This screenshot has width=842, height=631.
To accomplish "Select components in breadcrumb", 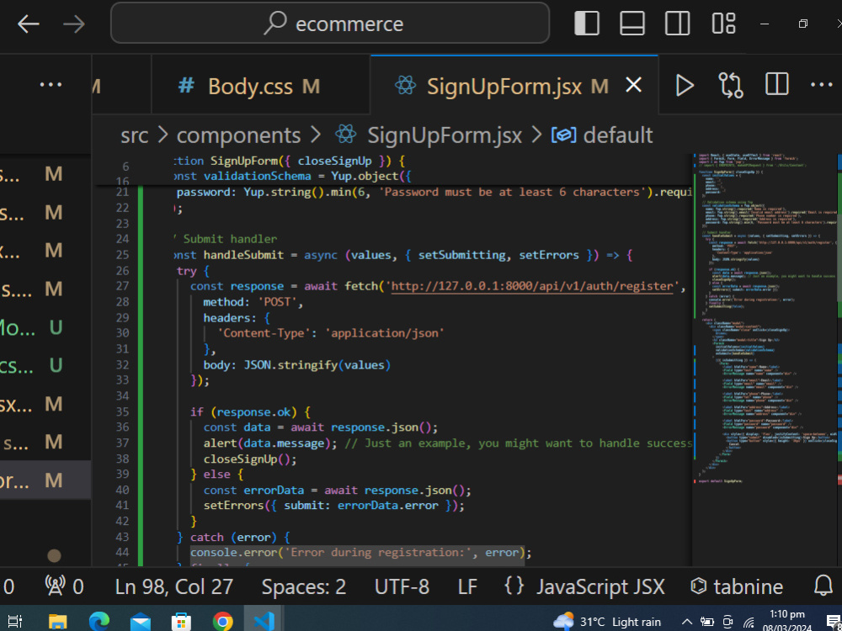I will pos(238,135).
